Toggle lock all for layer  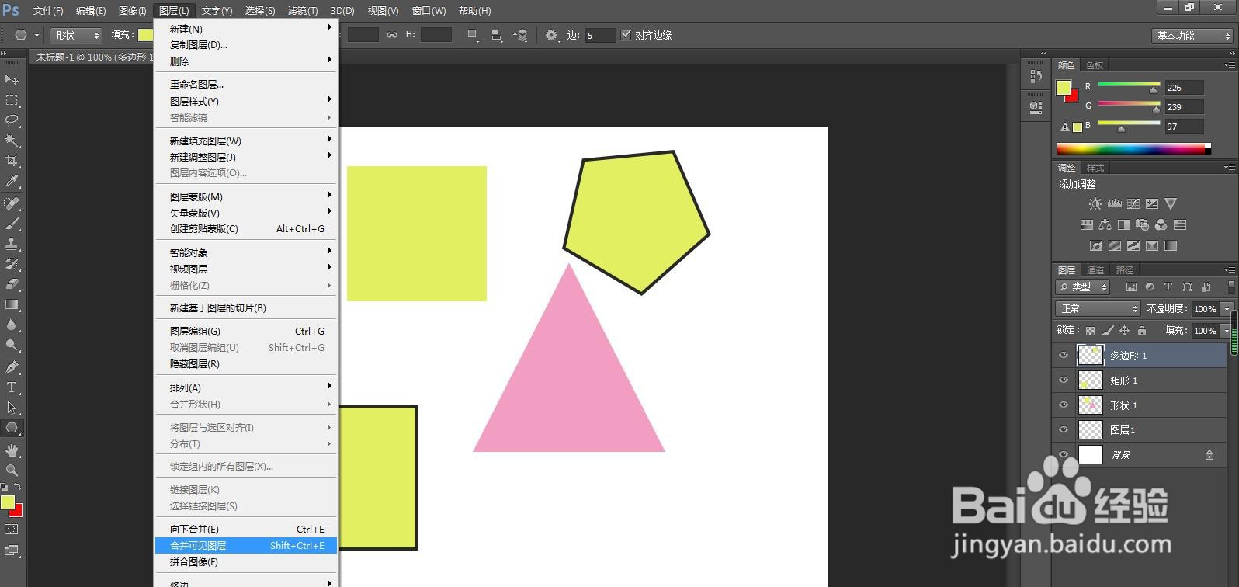point(1141,331)
